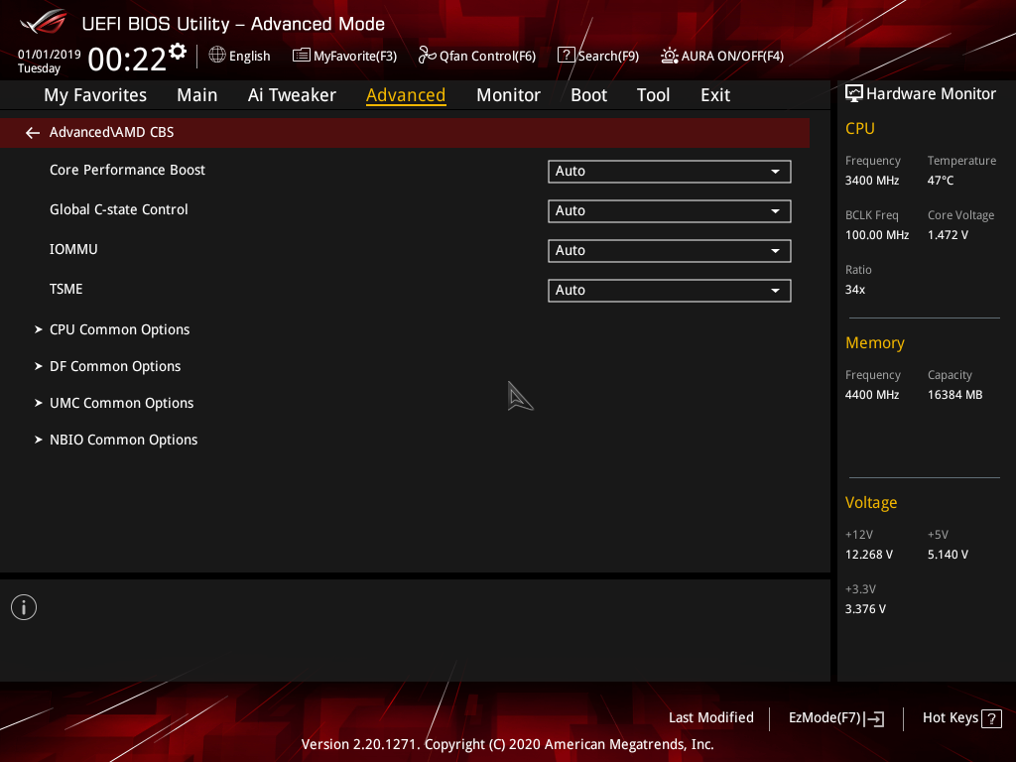
Task: Click the Advanced\AMD CBS breadcrumb text
Action: pyautogui.click(x=111, y=132)
